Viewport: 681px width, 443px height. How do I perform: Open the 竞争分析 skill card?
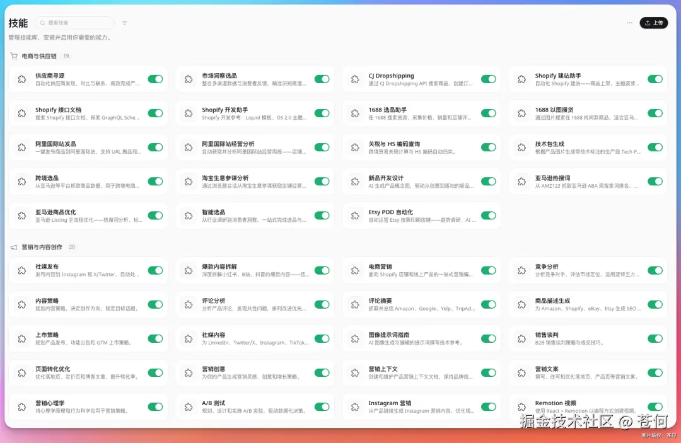(586, 270)
